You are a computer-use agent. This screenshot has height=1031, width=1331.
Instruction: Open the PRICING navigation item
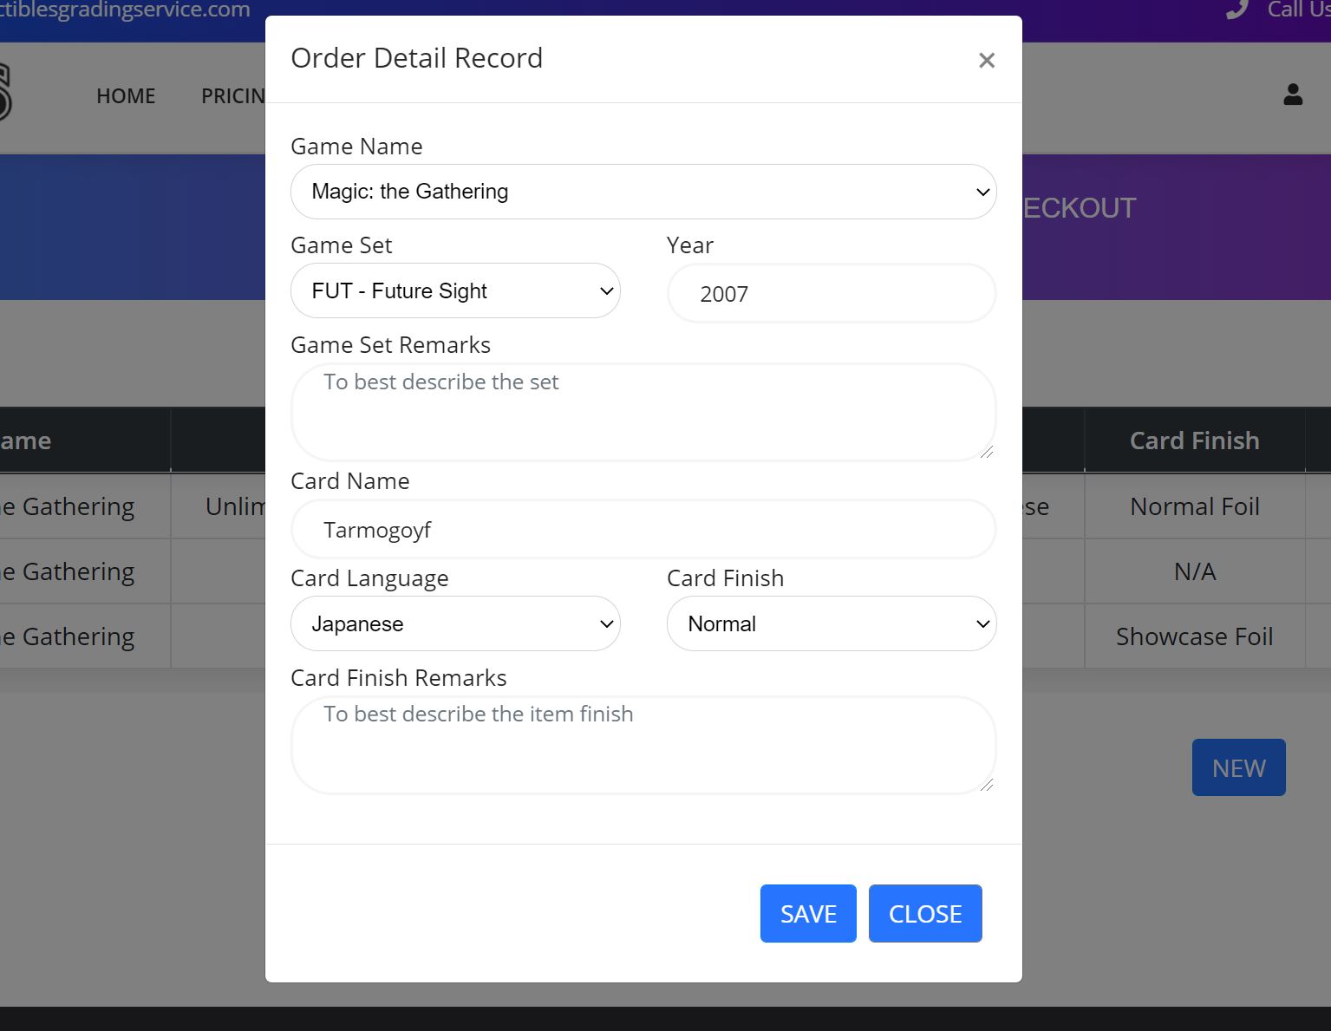tap(233, 96)
